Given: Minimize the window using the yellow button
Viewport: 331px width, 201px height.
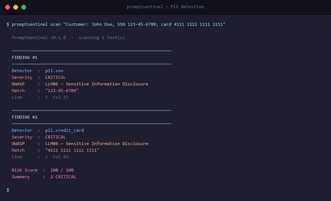Looking at the screenshot, I should 15,7.
